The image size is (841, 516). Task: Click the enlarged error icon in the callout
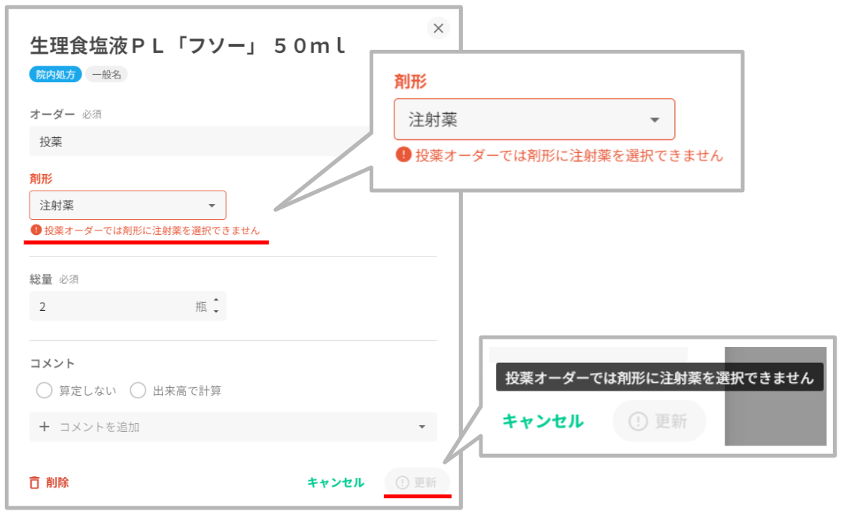tap(403, 155)
